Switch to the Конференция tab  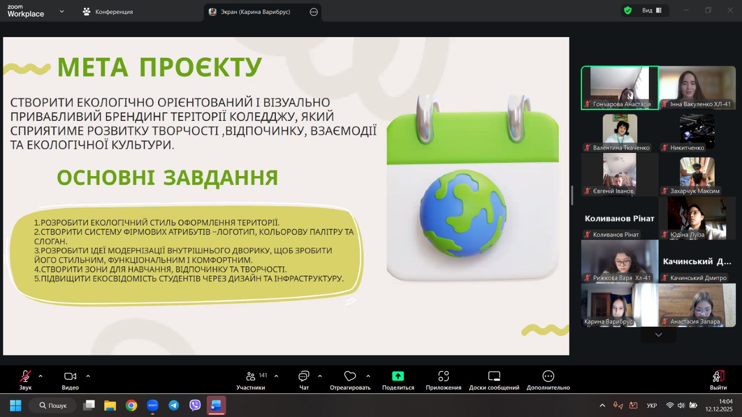[108, 12]
